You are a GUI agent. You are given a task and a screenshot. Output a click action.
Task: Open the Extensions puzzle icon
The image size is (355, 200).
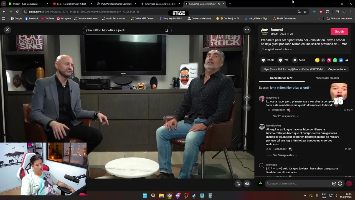328,12
